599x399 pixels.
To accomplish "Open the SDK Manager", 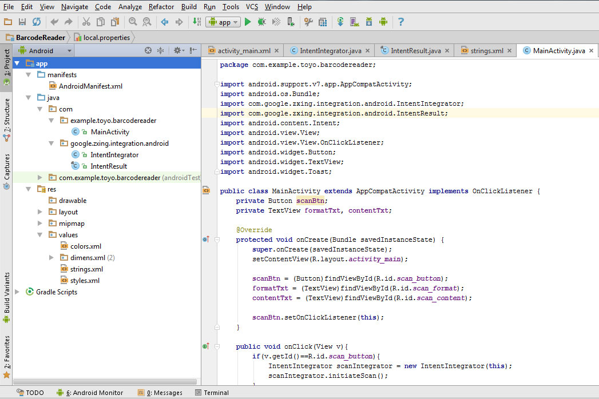I will tap(368, 22).
